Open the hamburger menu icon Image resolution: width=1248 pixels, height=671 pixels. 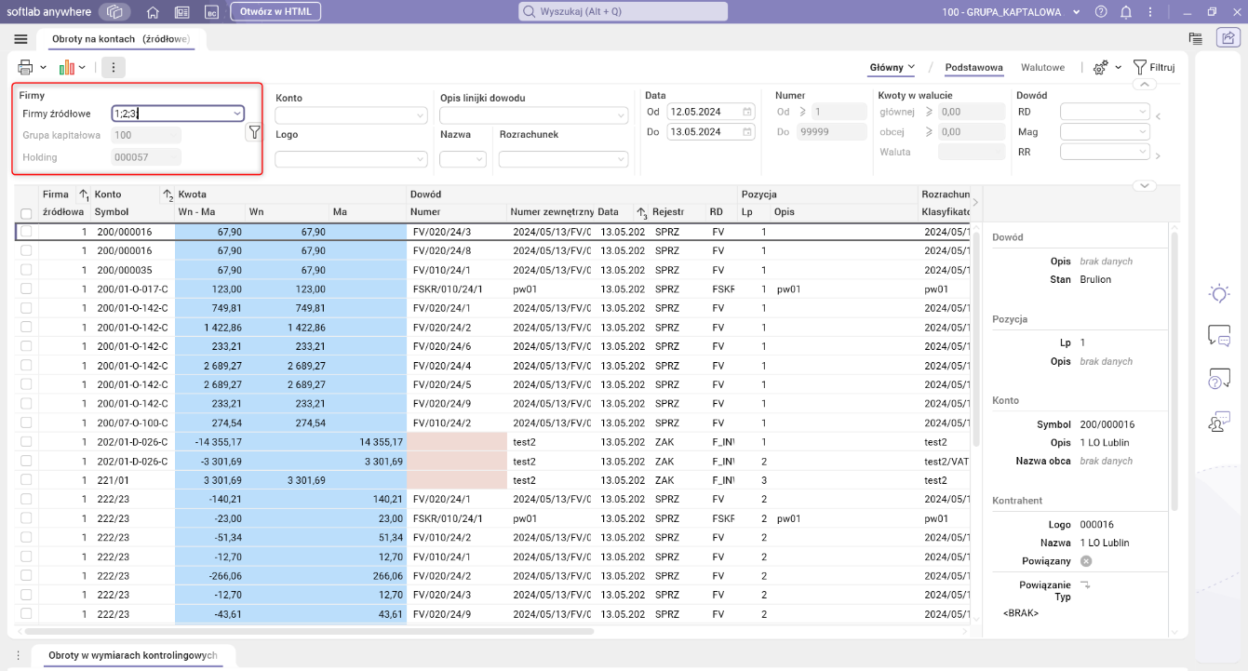[20, 39]
